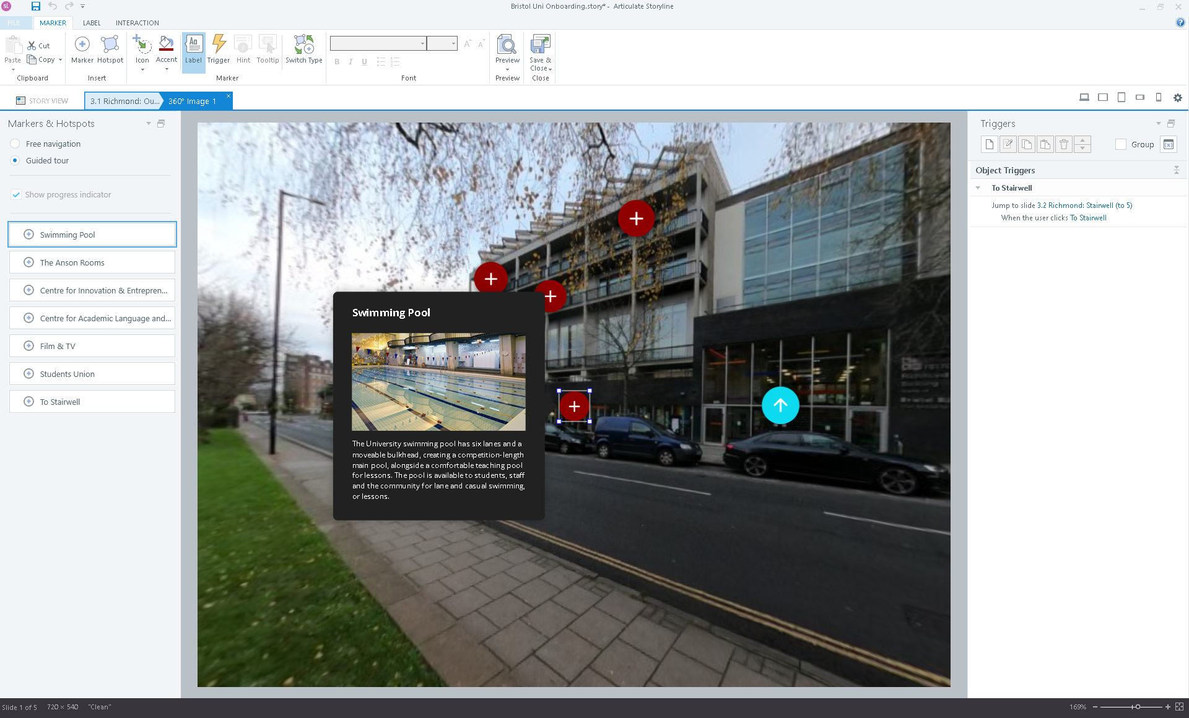Select the Free navigation radio button
This screenshot has width=1189, height=718.
[x=15, y=144]
